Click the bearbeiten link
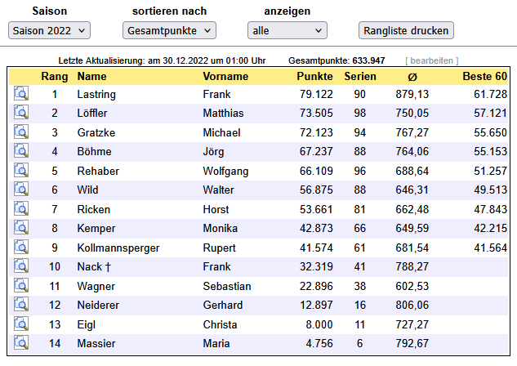The height and width of the screenshot is (366, 517). (431, 61)
